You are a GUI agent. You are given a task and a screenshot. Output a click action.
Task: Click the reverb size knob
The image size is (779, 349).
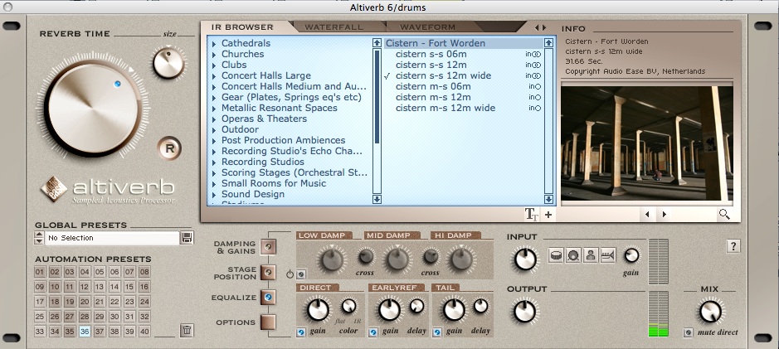(x=168, y=62)
